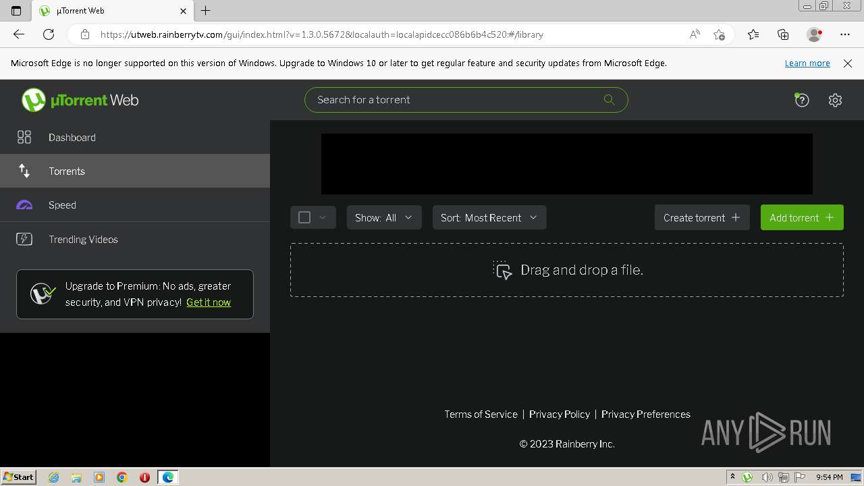
Task: Open Privacy Preferences link
Action: pos(646,414)
